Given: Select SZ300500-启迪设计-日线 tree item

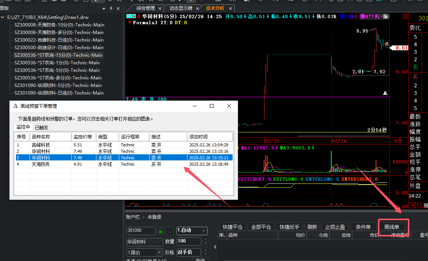Looking at the screenshot, I should point(59,48).
